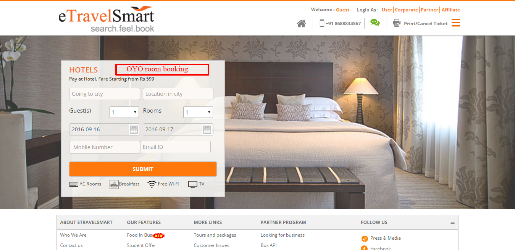Viewport: 515px width, 250px height.
Task: Focus the Going to city field
Action: 105,94
